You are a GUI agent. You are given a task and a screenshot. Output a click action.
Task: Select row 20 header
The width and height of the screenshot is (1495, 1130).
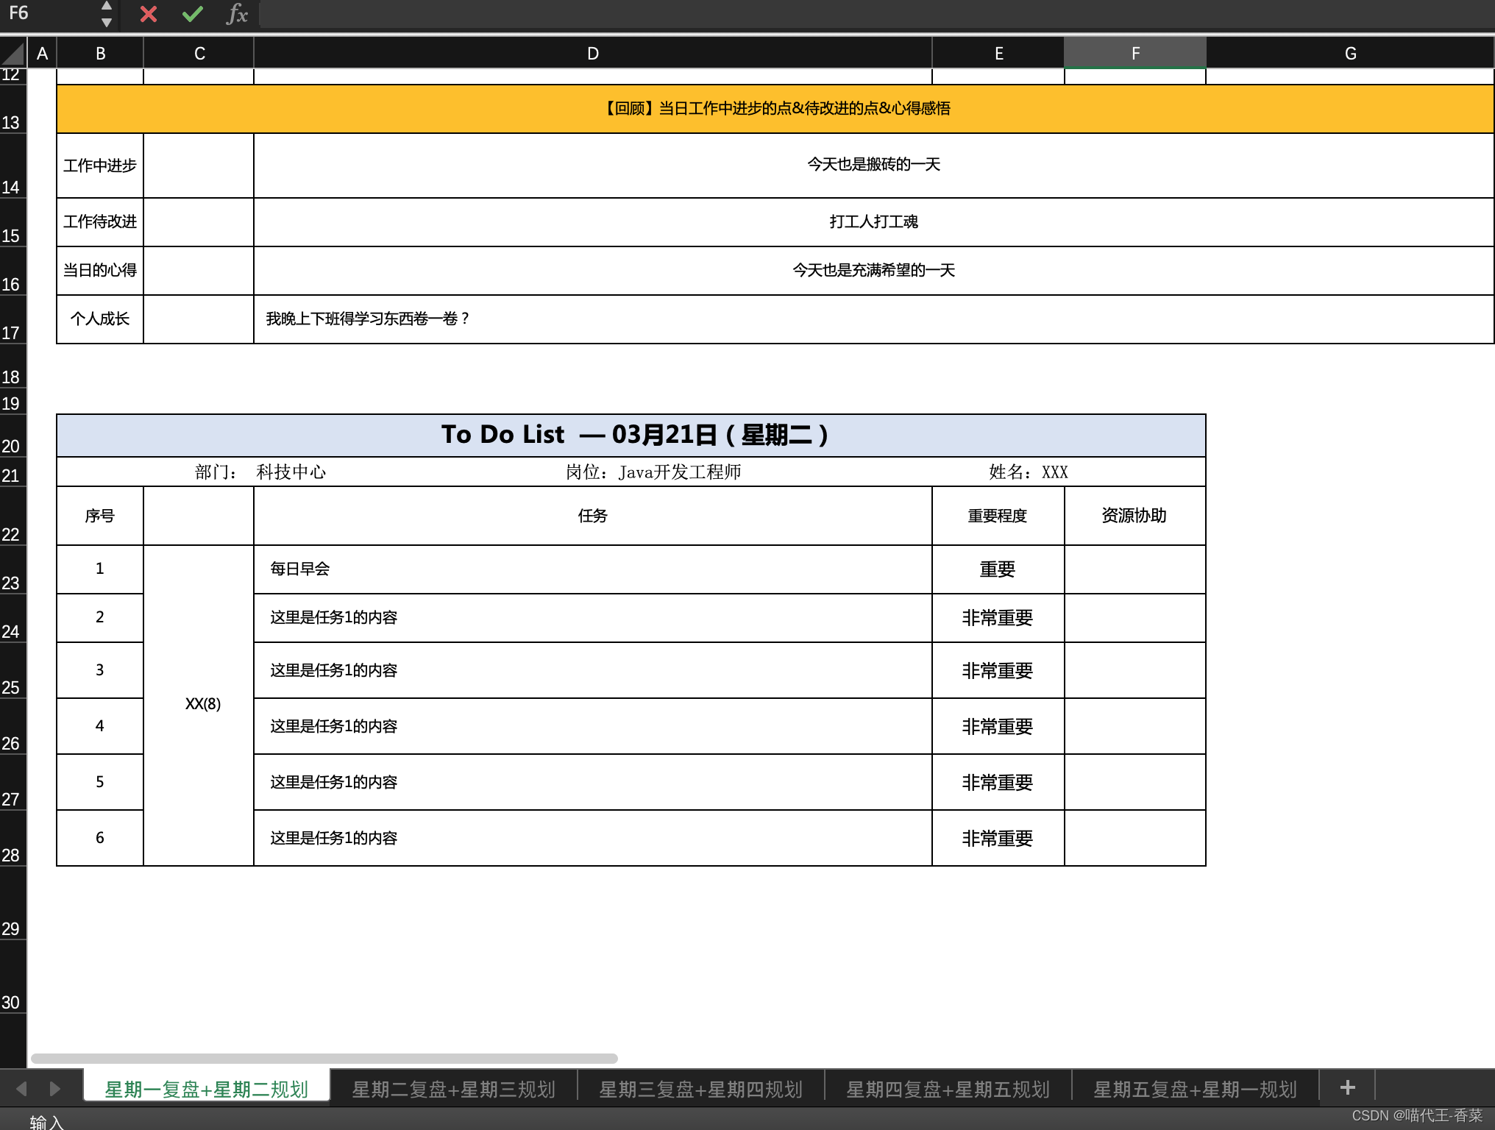(x=13, y=436)
